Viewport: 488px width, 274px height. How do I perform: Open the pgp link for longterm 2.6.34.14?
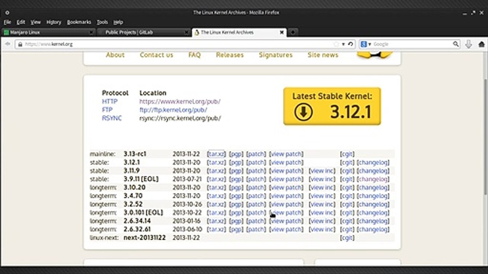pos(236,221)
